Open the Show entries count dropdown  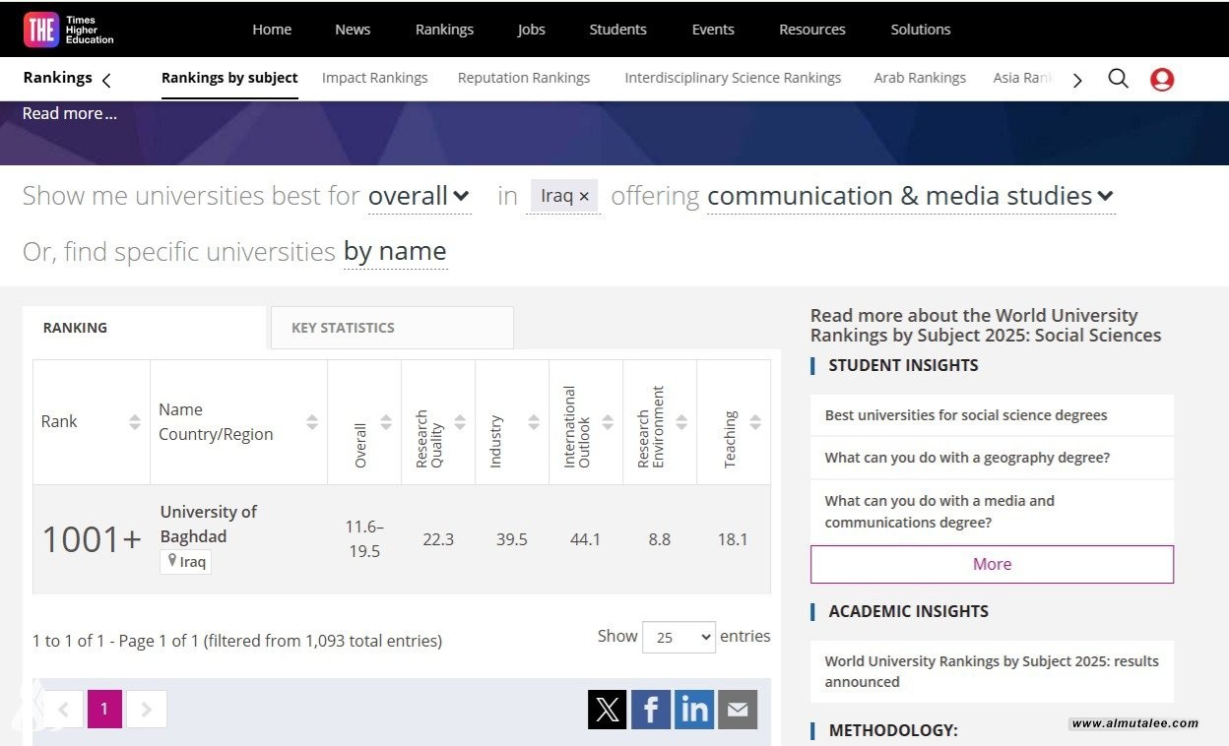coord(679,637)
